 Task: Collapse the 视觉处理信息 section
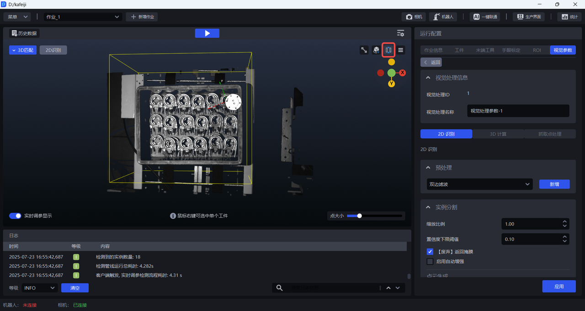point(428,78)
